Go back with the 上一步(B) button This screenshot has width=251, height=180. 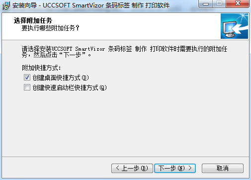(x=132, y=168)
